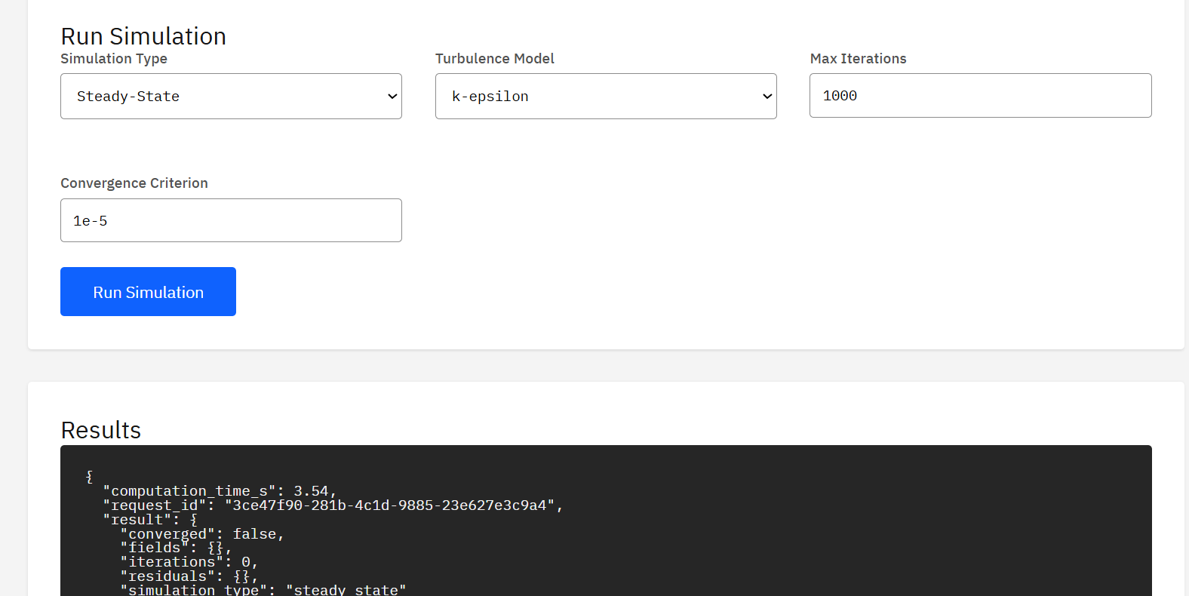This screenshot has height=596, width=1189.
Task: Click the Run Simulation section heading
Action: click(x=143, y=36)
